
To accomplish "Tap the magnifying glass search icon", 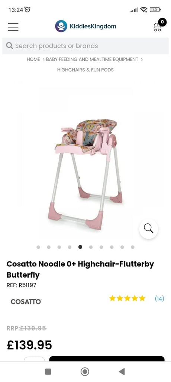I will (x=9, y=46).
